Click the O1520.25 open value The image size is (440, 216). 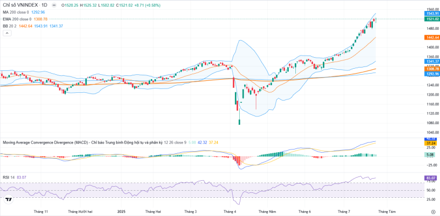(x=70, y=5)
